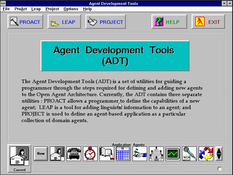Open the ProAct menu

[21, 9]
